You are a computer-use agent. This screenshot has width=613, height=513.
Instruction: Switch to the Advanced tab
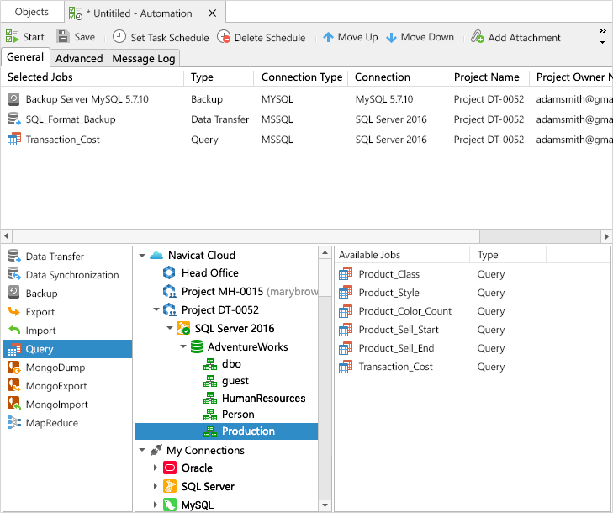pos(79,58)
